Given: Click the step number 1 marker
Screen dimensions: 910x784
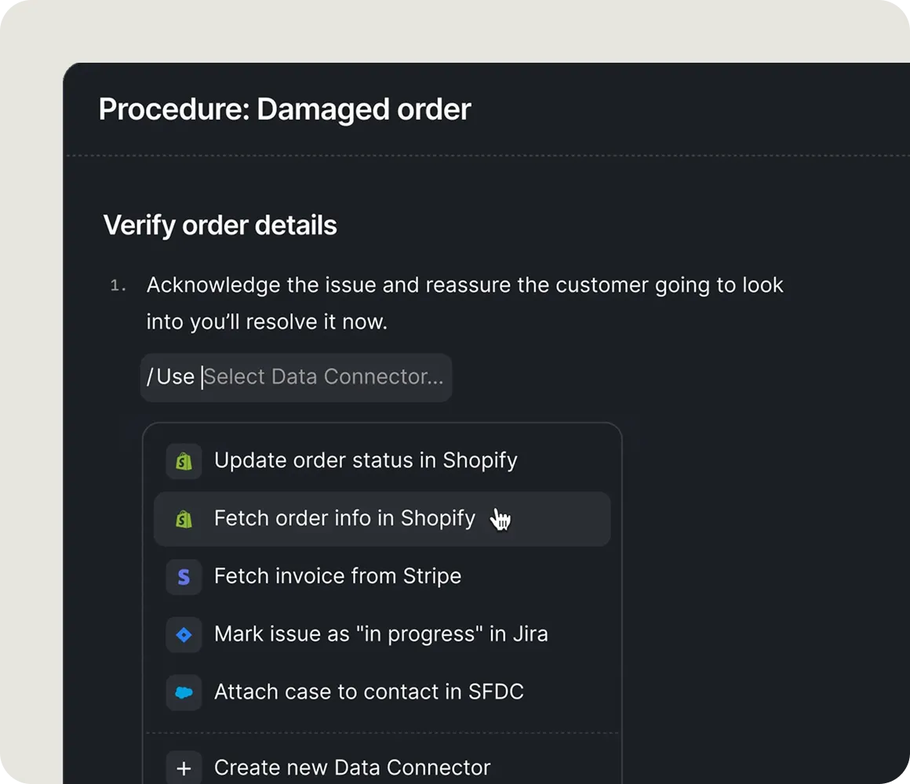Looking at the screenshot, I should tap(118, 286).
